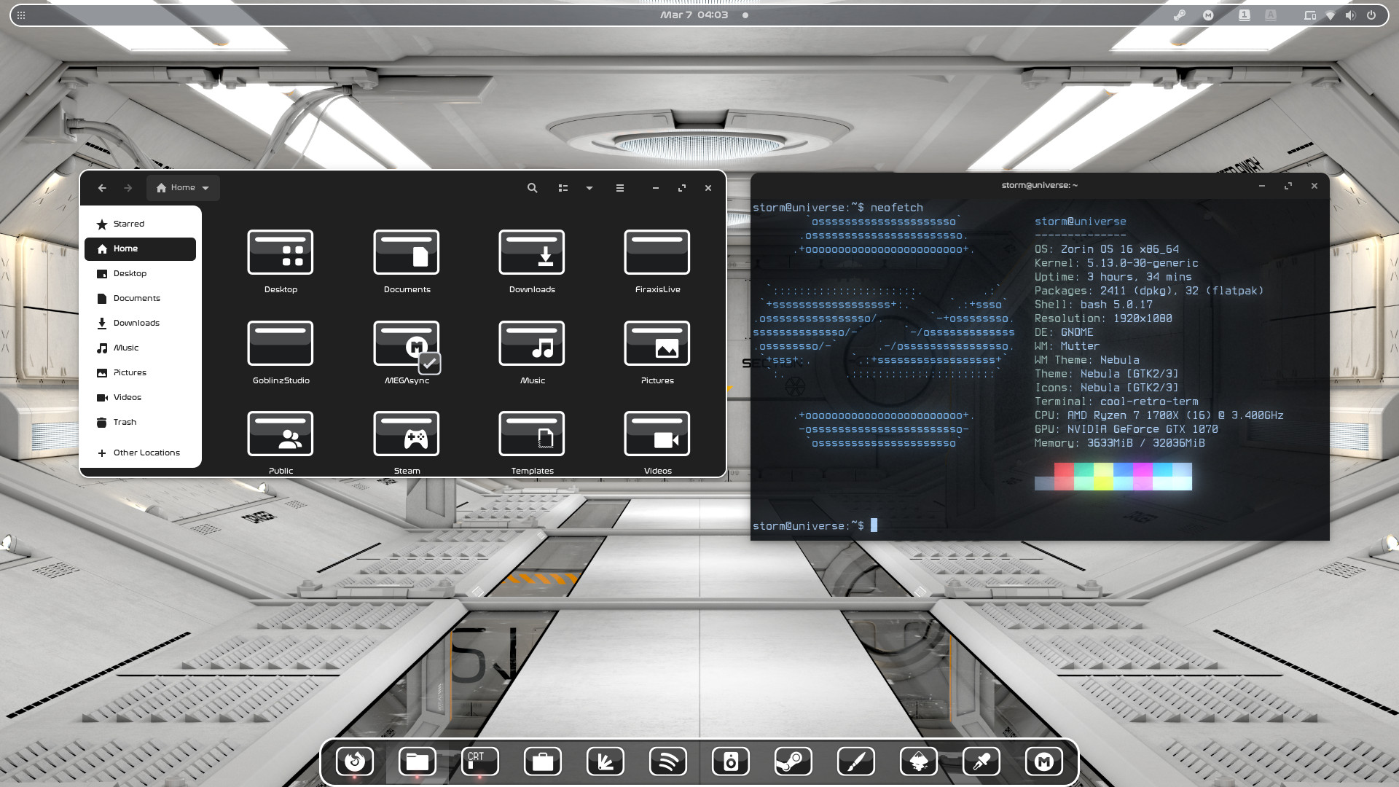Open Firefox from the dock
The width and height of the screenshot is (1399, 787).
[x=355, y=762]
